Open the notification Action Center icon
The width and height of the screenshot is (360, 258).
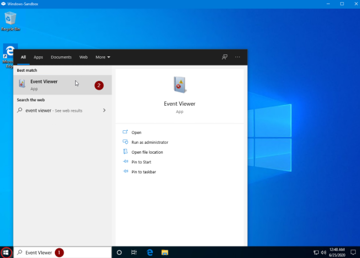click(353, 252)
